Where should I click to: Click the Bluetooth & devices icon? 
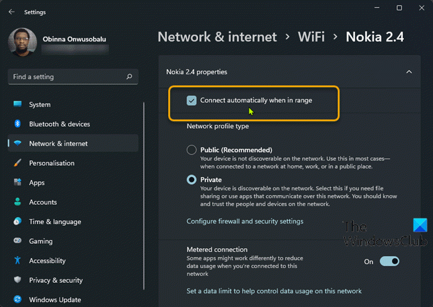pyautogui.click(x=17, y=124)
